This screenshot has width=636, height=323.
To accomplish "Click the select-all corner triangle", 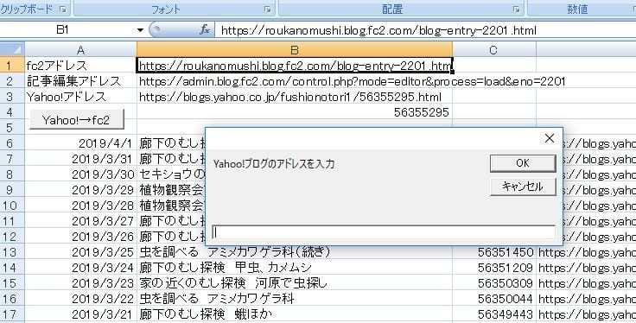I will (x=12, y=49).
